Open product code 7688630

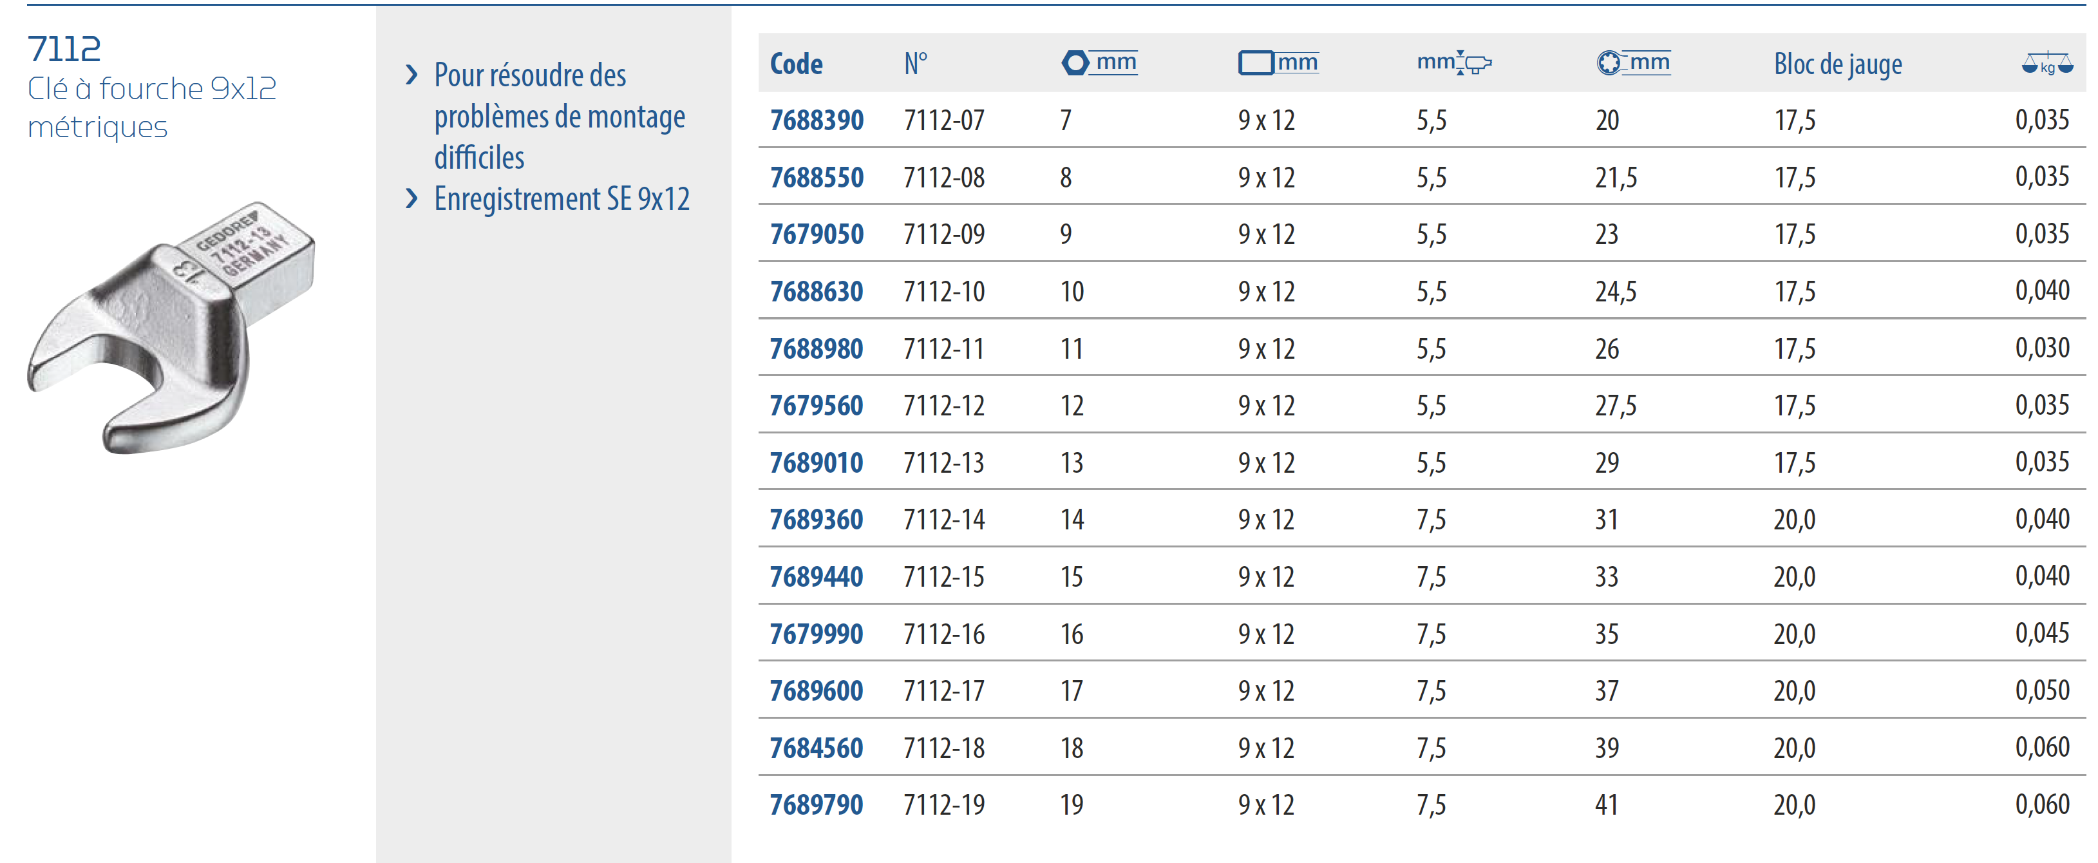[817, 292]
